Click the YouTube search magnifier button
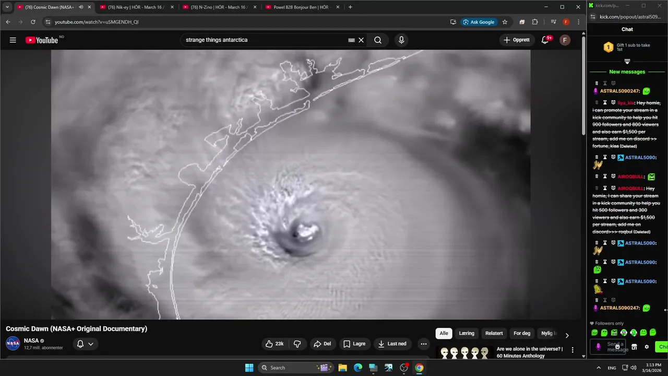This screenshot has height=376, width=668. pos(378,40)
